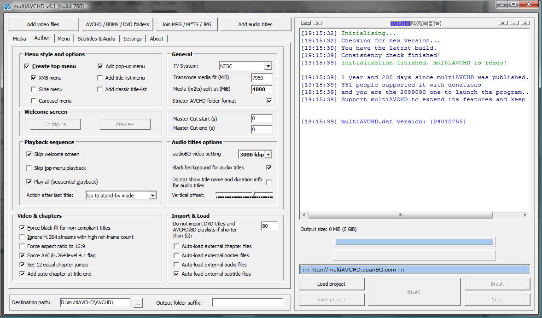
Task: Uncheck Skip welcome screen
Action: coord(29,154)
